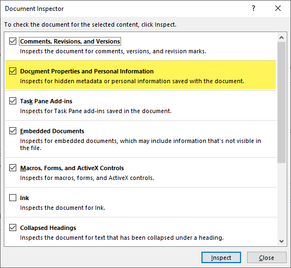Click the 'Collapsed Headings' label text

pyautogui.click(x=48, y=228)
